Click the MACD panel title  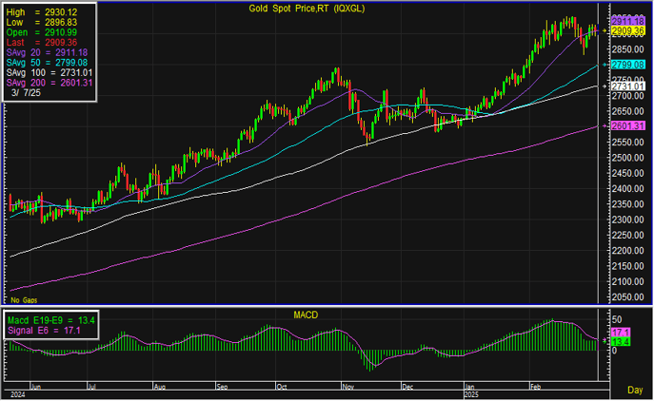click(307, 314)
